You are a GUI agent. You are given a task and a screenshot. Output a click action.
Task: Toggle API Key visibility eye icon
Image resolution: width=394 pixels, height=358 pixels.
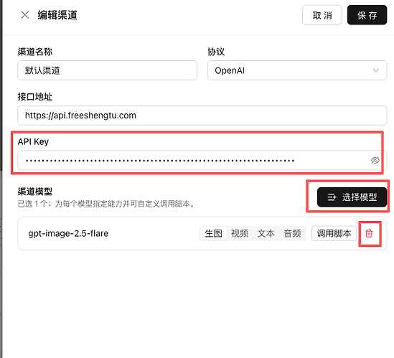coord(375,160)
